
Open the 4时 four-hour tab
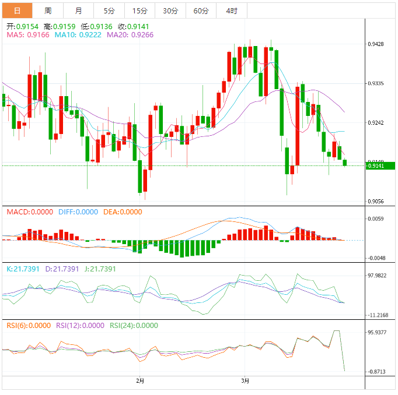[x=232, y=10]
